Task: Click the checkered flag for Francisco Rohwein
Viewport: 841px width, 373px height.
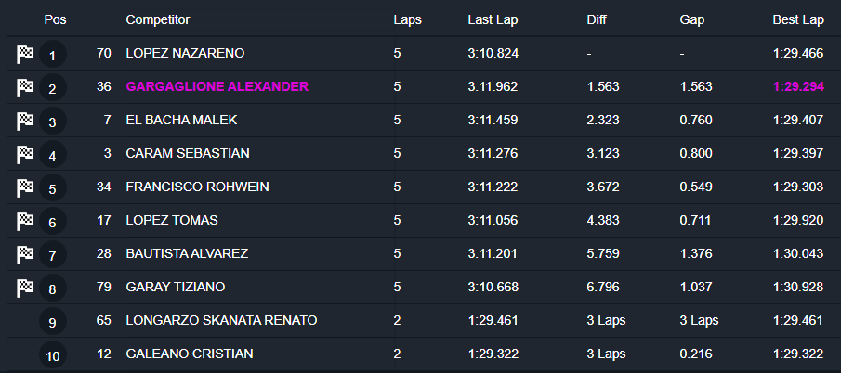Action: (25, 188)
